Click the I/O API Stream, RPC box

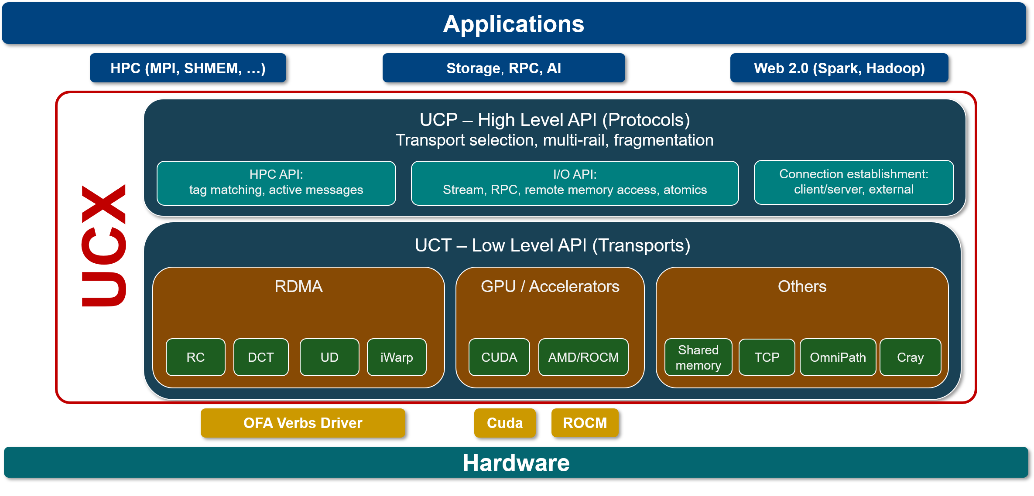(x=575, y=183)
